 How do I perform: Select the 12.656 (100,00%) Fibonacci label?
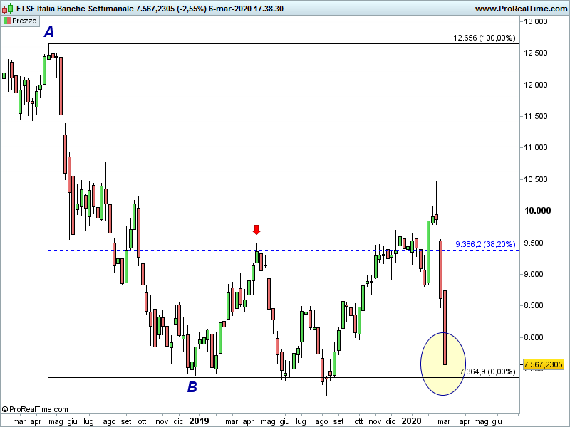(x=484, y=38)
